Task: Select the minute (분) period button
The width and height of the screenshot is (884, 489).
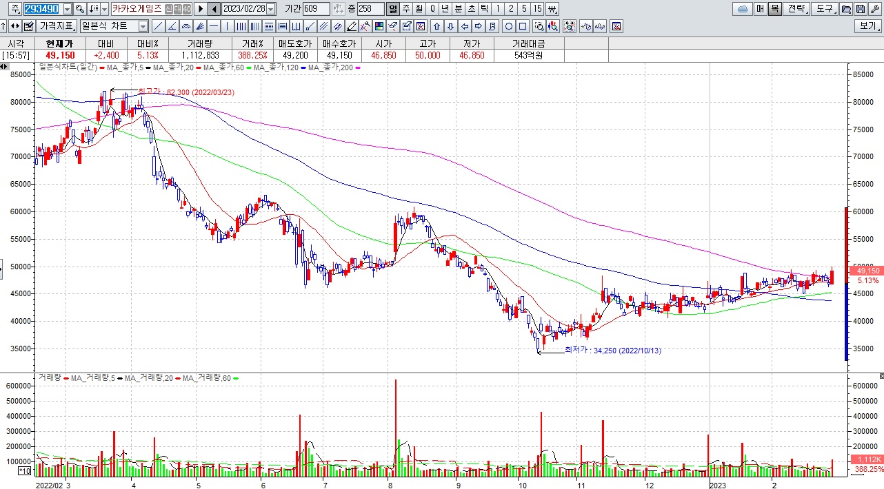Action: pos(458,9)
